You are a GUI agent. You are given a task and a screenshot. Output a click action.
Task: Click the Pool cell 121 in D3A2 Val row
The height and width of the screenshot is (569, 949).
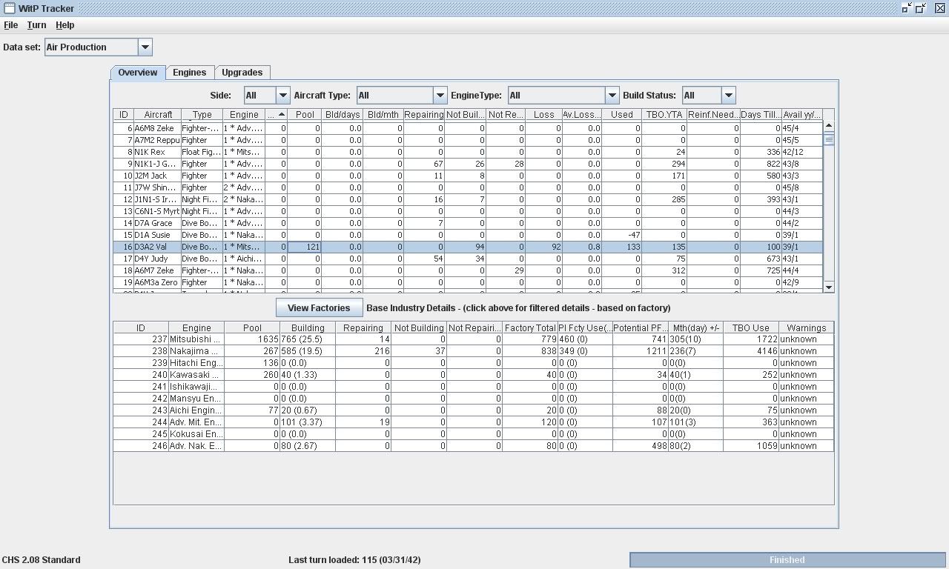pyautogui.click(x=305, y=247)
